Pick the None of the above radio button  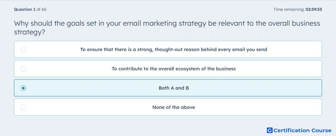[x=23, y=107]
